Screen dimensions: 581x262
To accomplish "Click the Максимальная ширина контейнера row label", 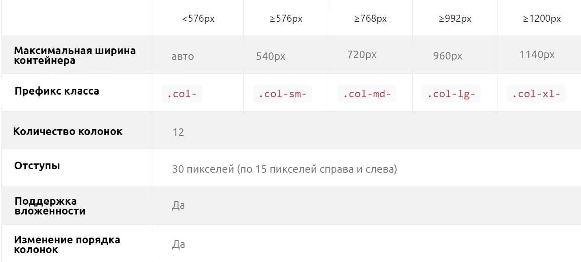I will pos(75,56).
